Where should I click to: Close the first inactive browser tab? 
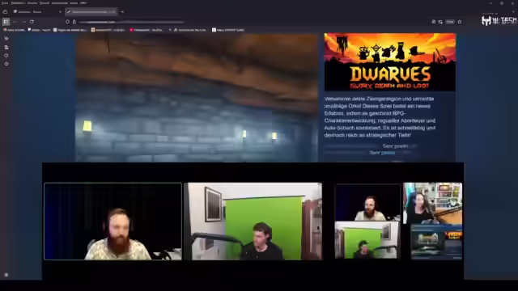click(x=60, y=12)
